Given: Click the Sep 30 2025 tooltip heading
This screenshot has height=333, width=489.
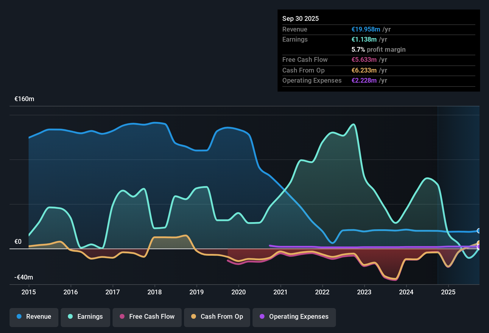Looking at the screenshot, I should tap(300, 18).
